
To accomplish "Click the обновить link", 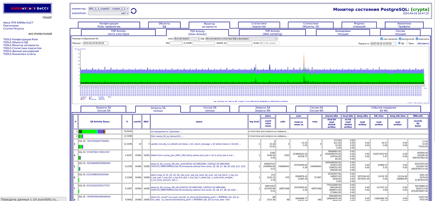I will pos(423,44).
